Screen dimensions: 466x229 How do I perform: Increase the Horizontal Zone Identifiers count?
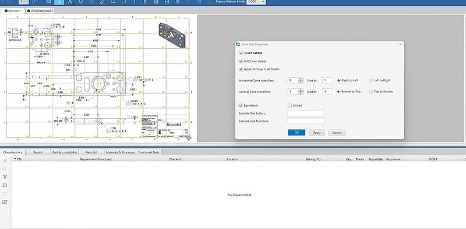pos(301,79)
